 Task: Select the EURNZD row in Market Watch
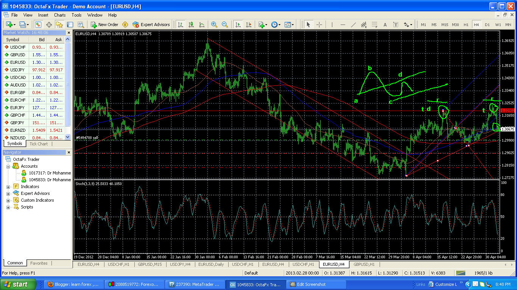[34, 130]
